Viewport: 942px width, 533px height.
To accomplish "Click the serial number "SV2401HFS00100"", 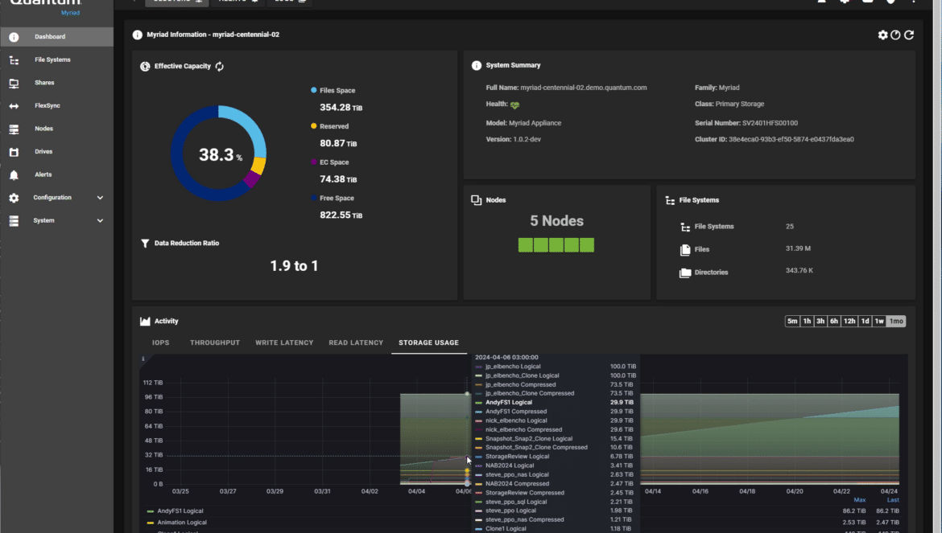I will (771, 123).
